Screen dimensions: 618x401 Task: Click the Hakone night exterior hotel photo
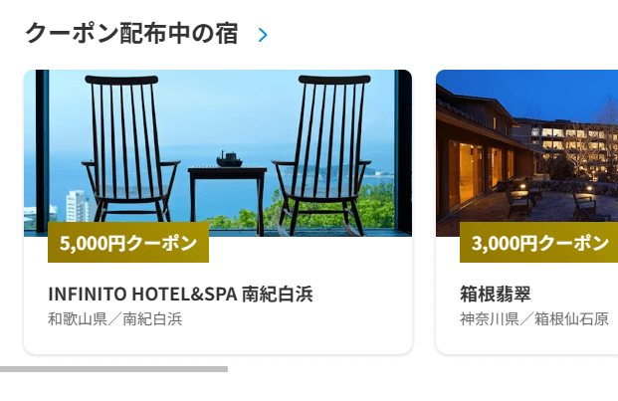[527, 153]
